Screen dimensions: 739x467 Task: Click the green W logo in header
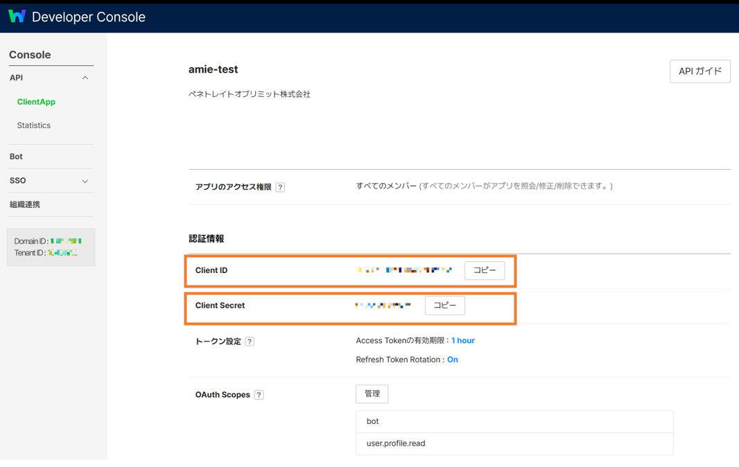tap(17, 17)
